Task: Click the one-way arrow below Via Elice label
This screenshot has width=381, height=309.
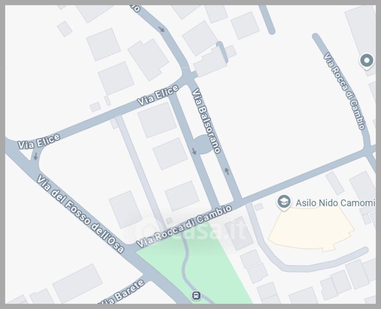Action: (x=36, y=156)
